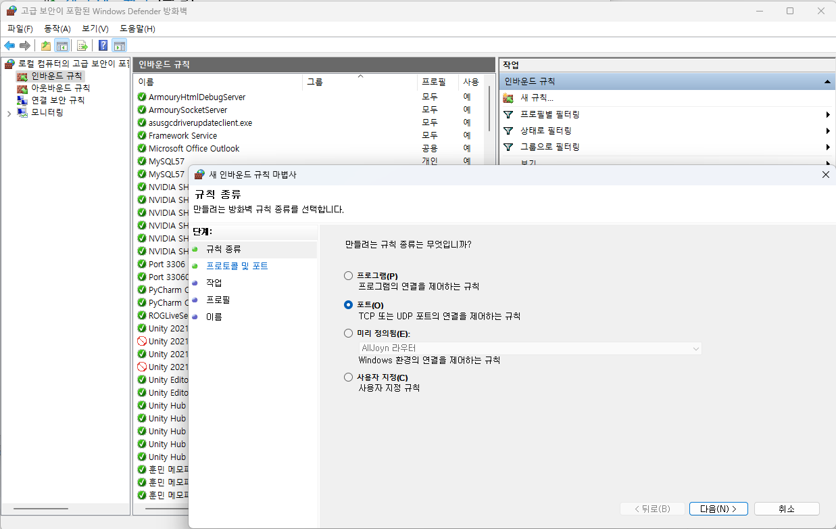The height and width of the screenshot is (529, 836).
Task: Select 연결 보안 규칙 in the tree
Action: (x=58, y=100)
